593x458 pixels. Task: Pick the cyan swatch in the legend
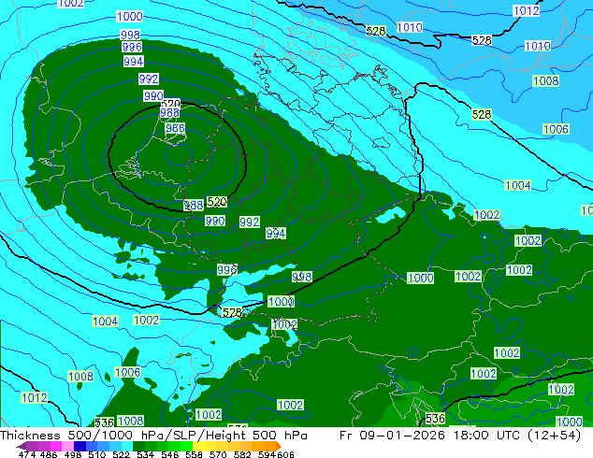click(x=127, y=446)
